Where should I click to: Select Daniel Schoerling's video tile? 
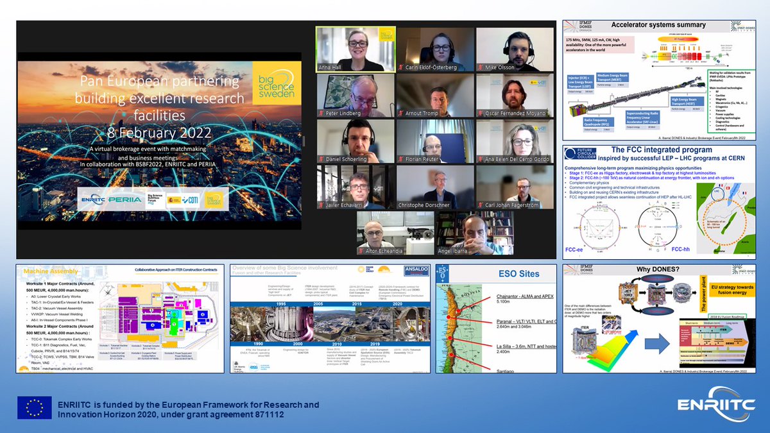pyautogui.click(x=355, y=141)
